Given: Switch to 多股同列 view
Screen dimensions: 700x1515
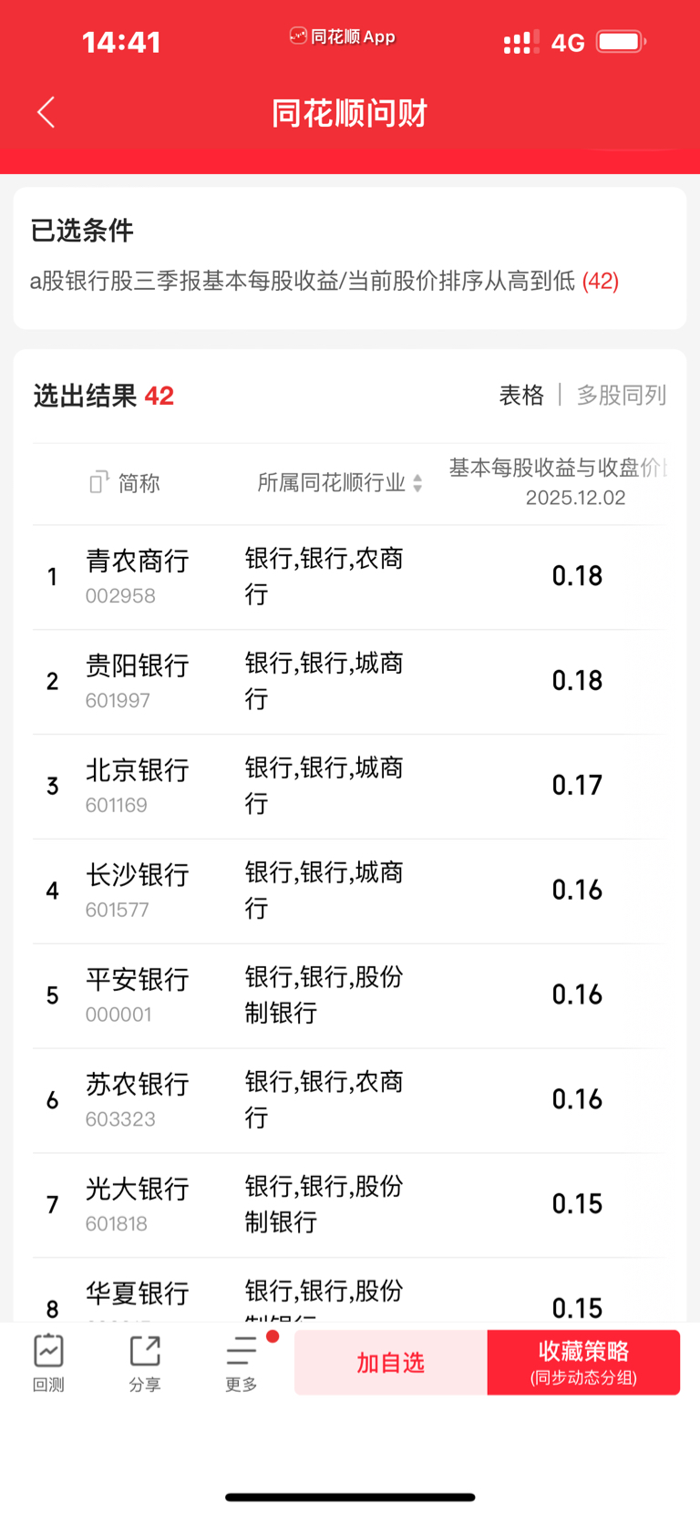Looking at the screenshot, I should click(622, 395).
